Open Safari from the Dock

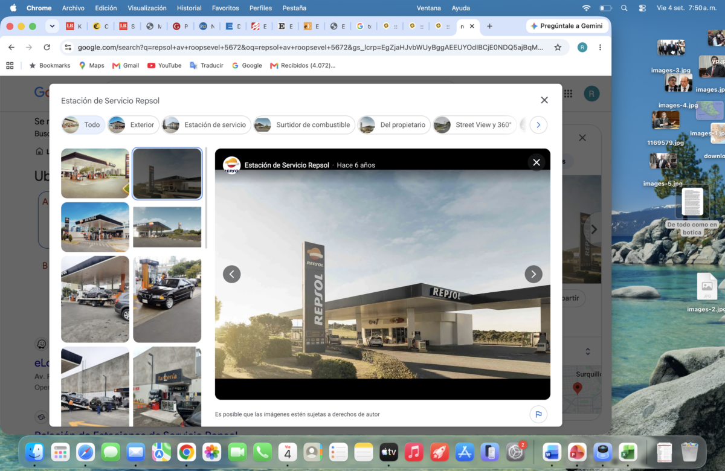click(x=85, y=452)
